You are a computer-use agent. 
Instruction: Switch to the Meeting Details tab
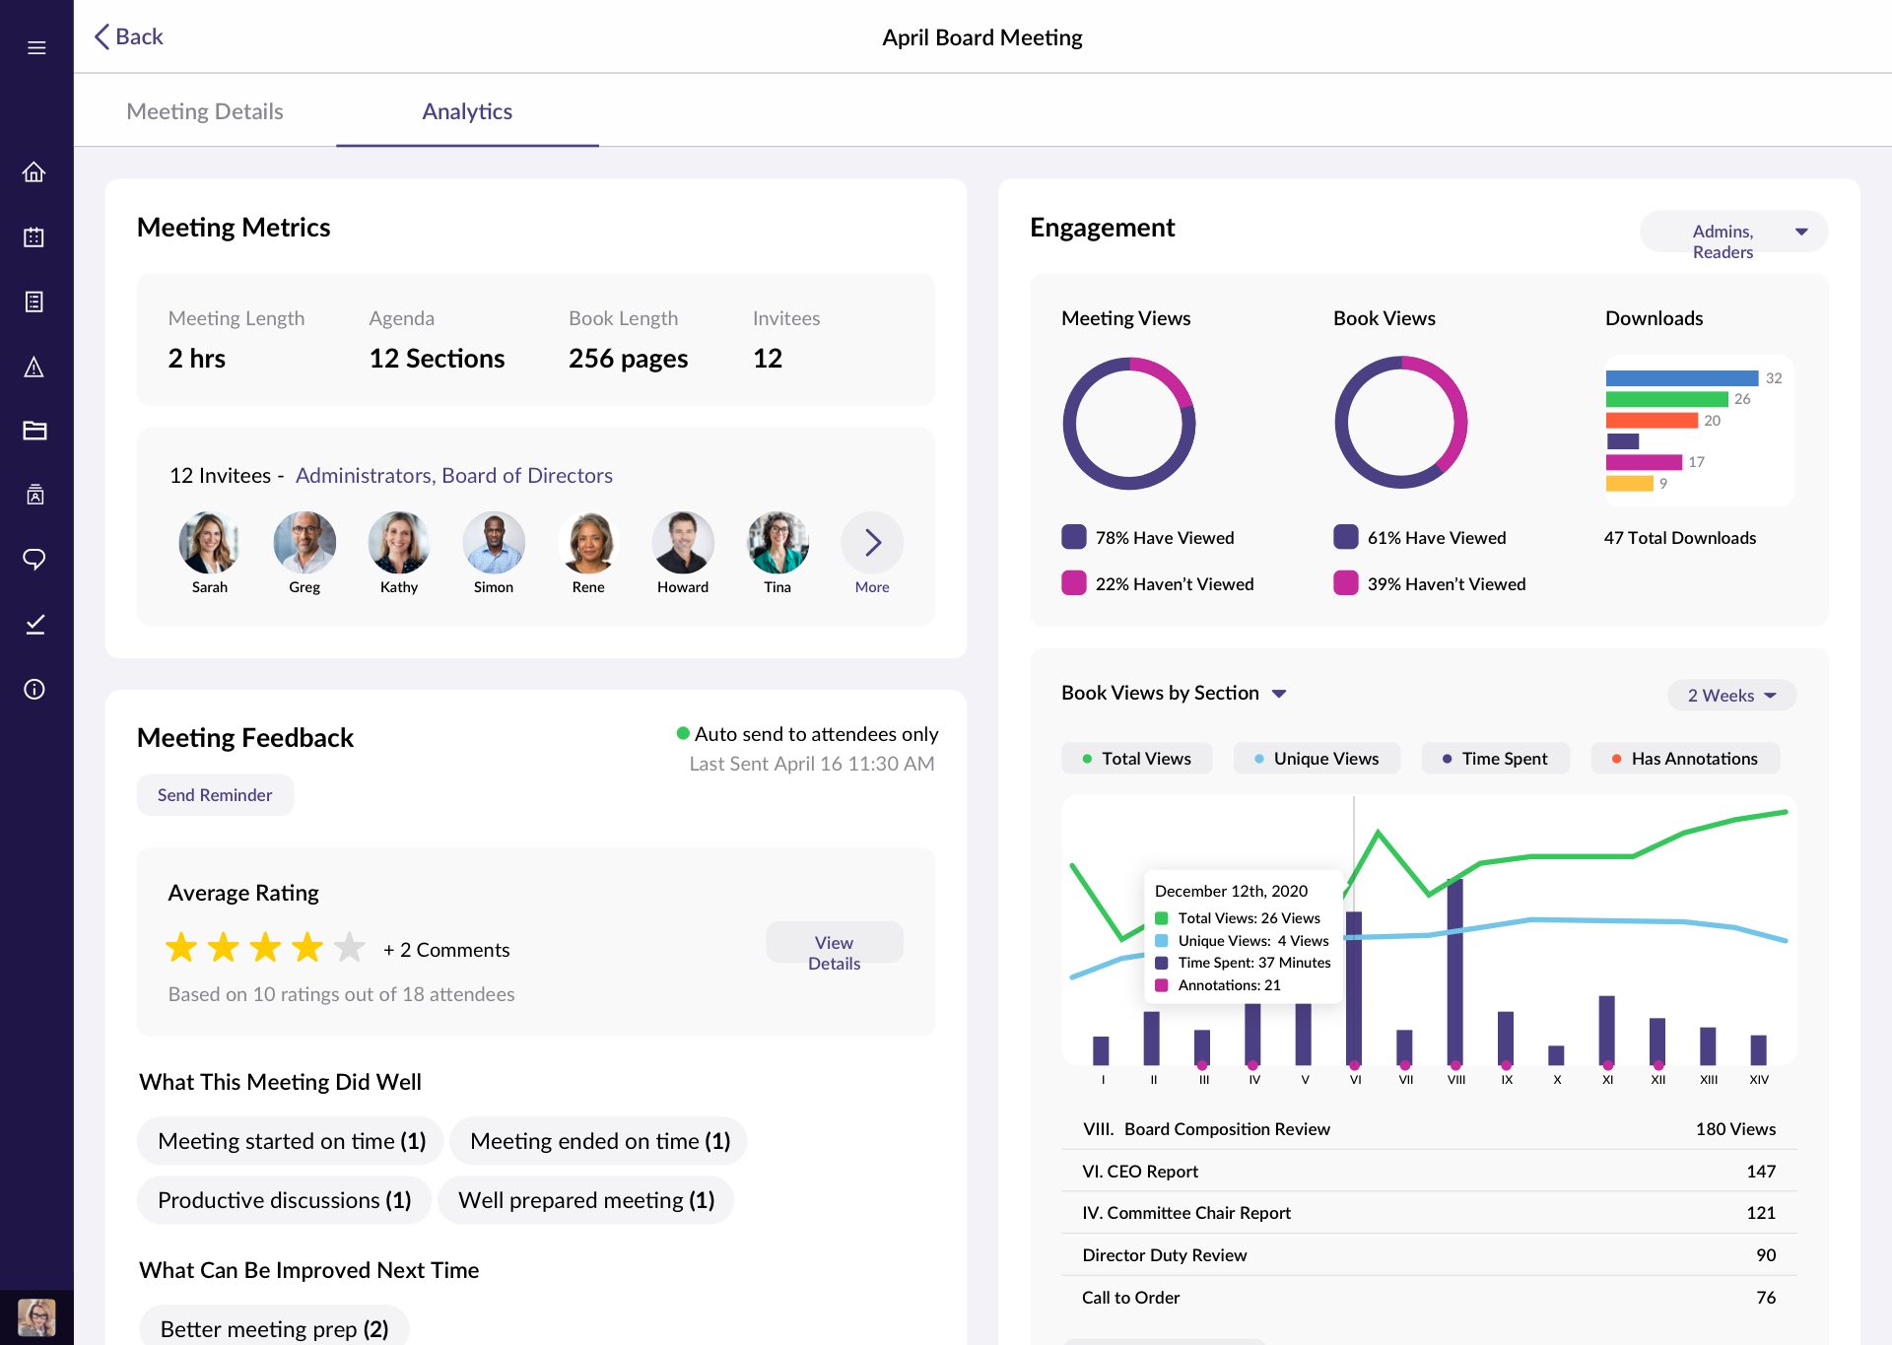(204, 111)
